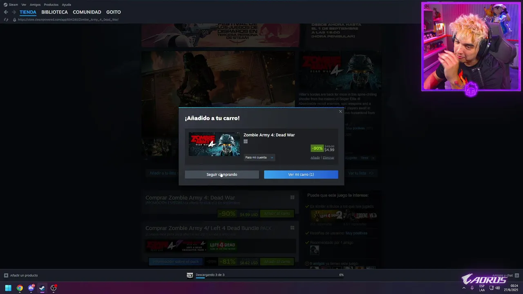The image size is (523, 294).
Task: Click the Steam logo icon in menu bar
Action: pyautogui.click(x=5, y=4)
